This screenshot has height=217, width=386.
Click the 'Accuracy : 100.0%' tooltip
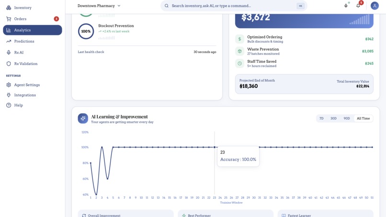coord(238,160)
